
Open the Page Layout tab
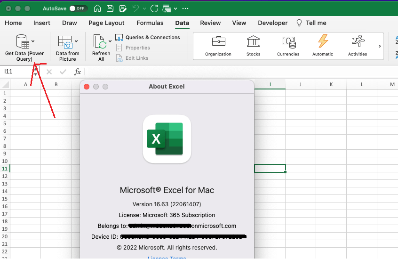[106, 23]
